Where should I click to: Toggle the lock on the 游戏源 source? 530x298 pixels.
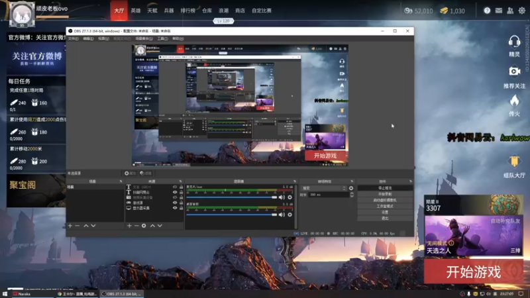point(181,203)
